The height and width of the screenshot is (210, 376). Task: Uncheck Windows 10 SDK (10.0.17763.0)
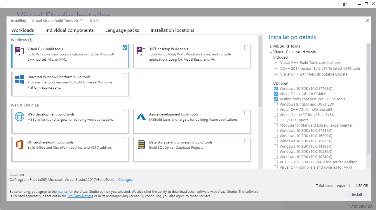click(x=276, y=89)
